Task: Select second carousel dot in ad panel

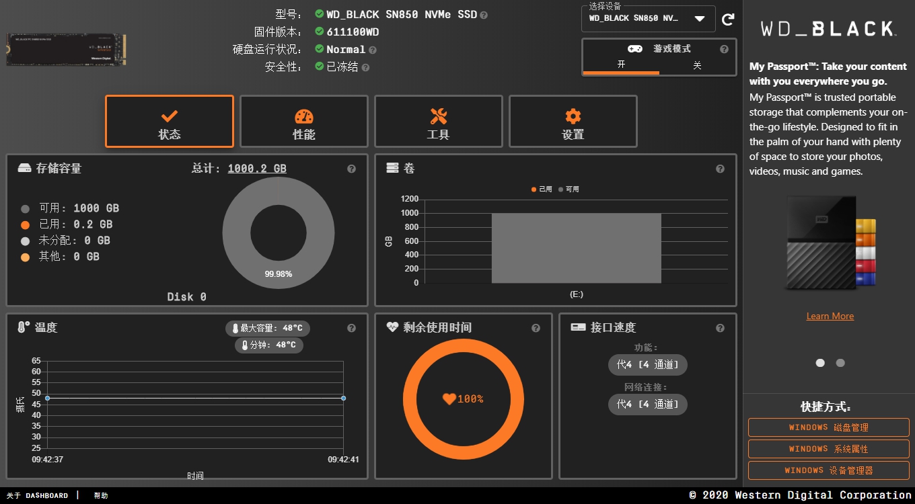Action: pos(840,363)
